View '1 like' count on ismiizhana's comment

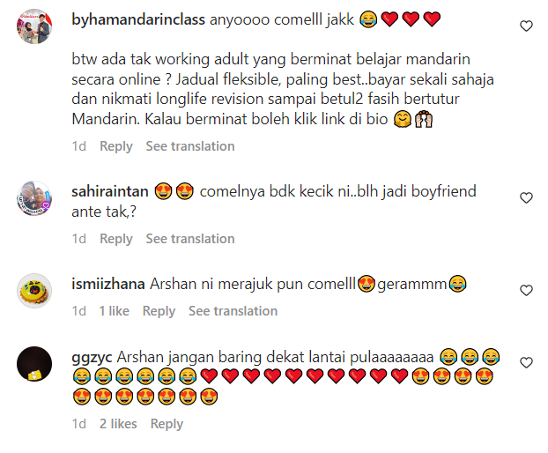pos(115,311)
